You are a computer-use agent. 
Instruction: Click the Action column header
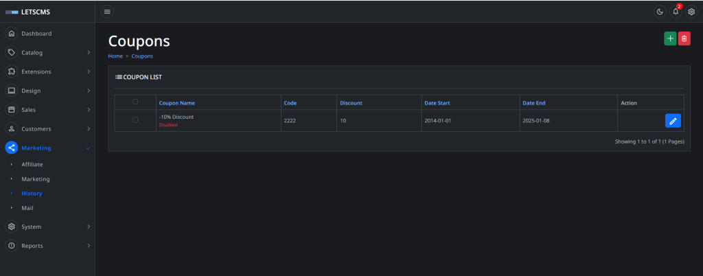tap(629, 103)
